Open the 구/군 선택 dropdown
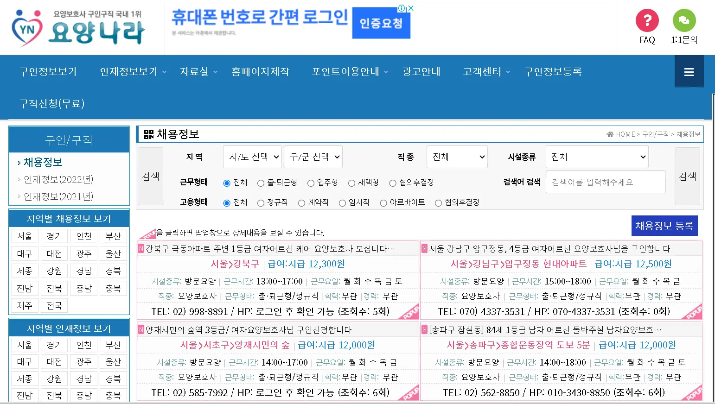This screenshot has width=715, height=404. (313, 157)
